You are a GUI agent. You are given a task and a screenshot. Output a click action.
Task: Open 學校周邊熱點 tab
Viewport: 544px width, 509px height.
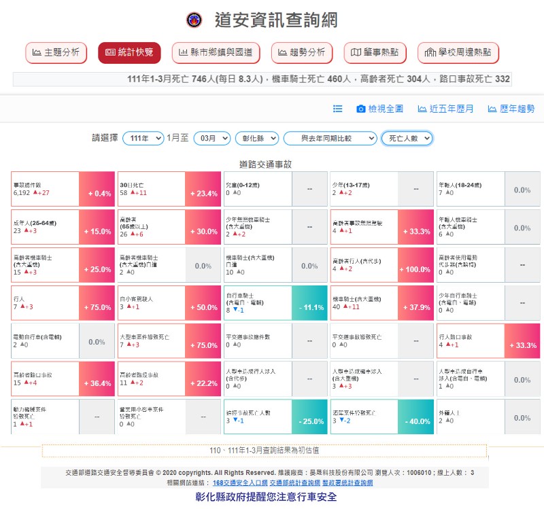(458, 53)
